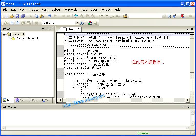Open the Edit menu

coord(13,10)
